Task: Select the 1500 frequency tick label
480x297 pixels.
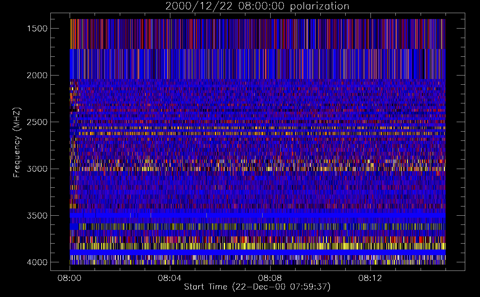Action: click(37, 29)
